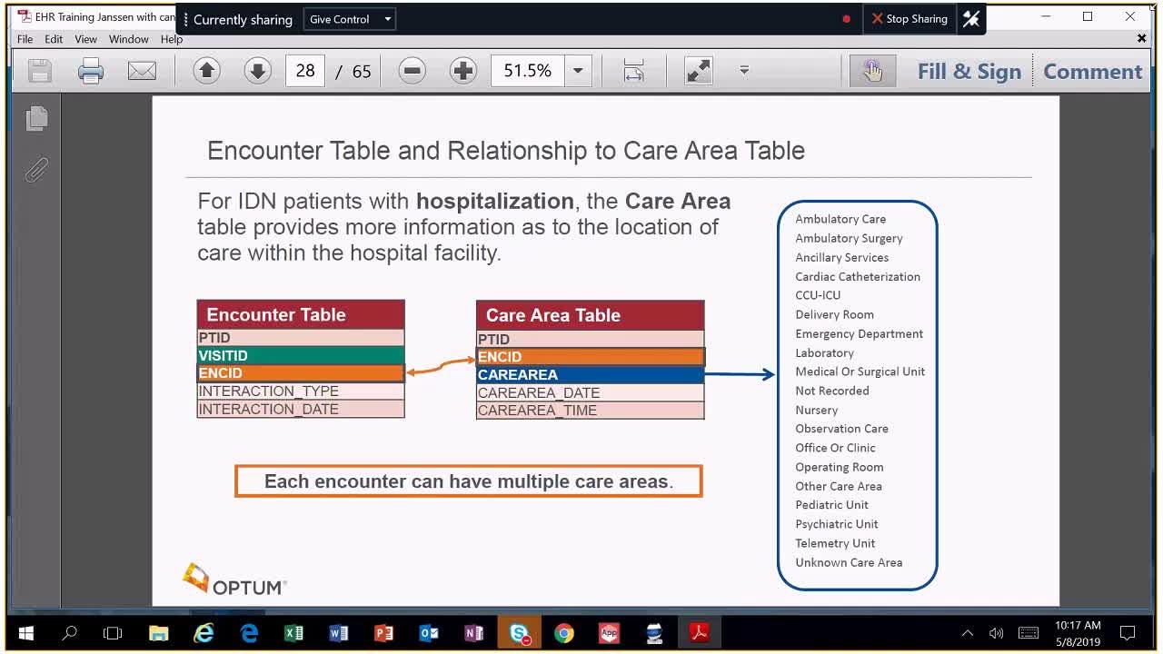Open the File menu
Viewport: 1163px width, 654px height.
coord(25,39)
